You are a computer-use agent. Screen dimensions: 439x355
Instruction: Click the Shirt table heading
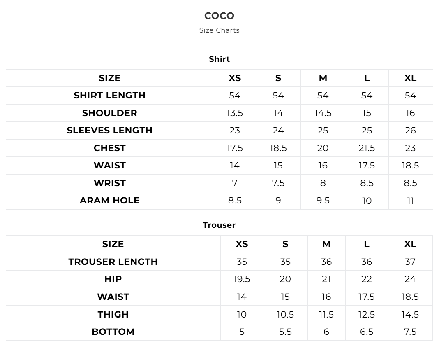(219, 59)
